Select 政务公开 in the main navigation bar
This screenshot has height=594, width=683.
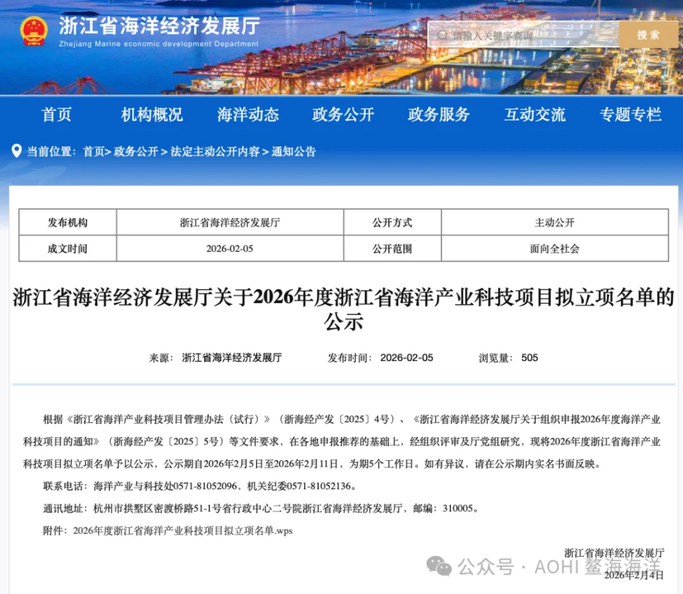coord(344,115)
